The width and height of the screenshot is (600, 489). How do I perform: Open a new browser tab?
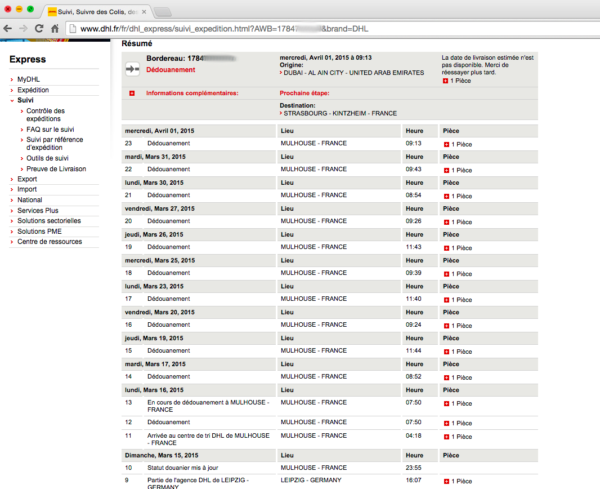pyautogui.click(x=163, y=12)
